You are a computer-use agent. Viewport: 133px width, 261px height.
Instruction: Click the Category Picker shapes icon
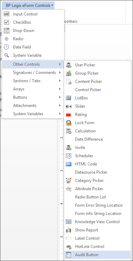(x=69, y=181)
